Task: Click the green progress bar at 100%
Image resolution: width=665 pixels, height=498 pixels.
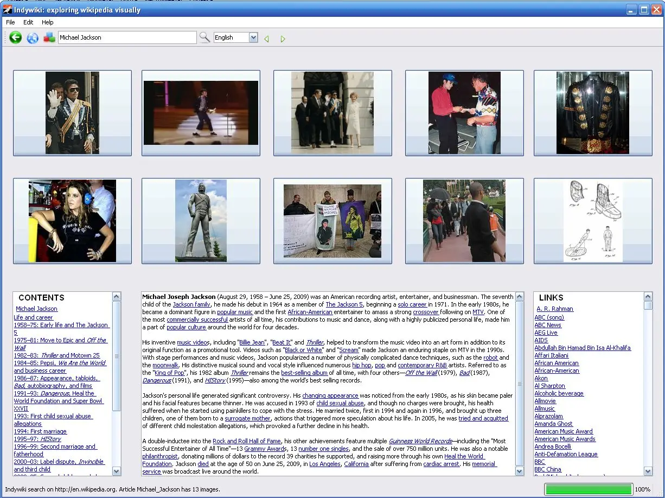Action: (589, 489)
